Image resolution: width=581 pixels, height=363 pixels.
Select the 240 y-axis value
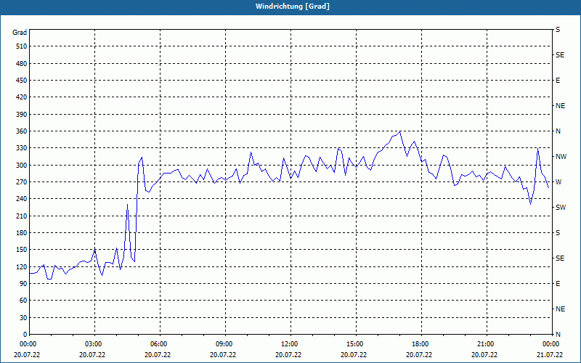pyautogui.click(x=22, y=199)
